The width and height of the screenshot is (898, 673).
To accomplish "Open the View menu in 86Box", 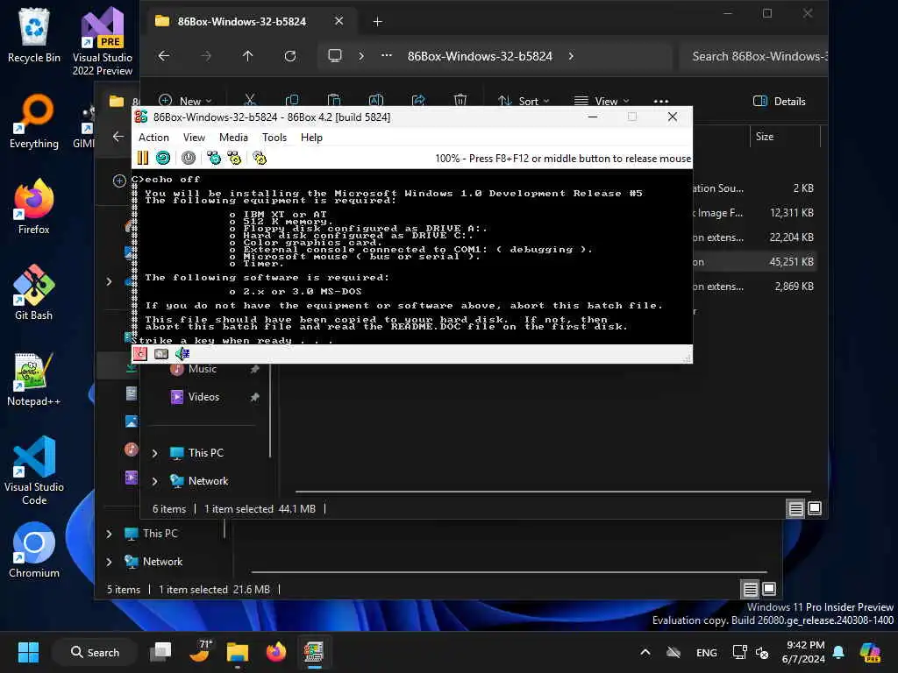I will pyautogui.click(x=194, y=138).
